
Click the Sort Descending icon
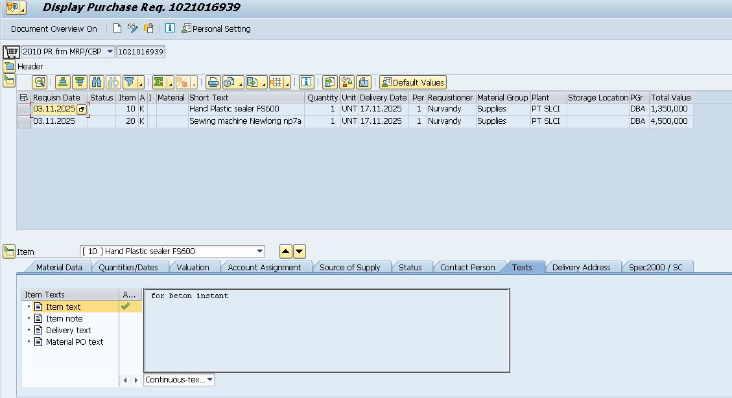79,82
